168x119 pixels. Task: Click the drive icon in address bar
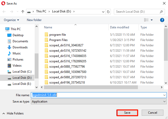pyautogui.click(x=29, y=12)
